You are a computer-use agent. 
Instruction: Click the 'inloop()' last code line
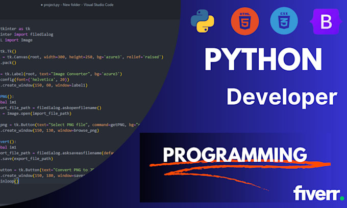[x=10, y=182]
